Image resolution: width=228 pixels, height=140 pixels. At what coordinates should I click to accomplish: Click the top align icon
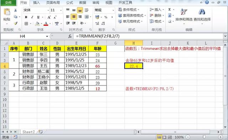pos(68,10)
